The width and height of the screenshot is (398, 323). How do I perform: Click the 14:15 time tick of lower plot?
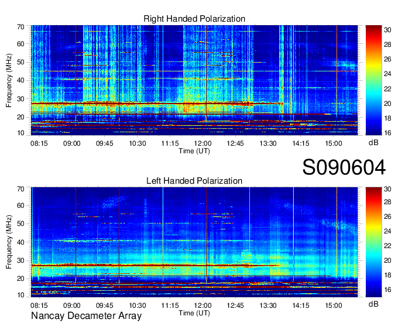pyautogui.click(x=301, y=305)
